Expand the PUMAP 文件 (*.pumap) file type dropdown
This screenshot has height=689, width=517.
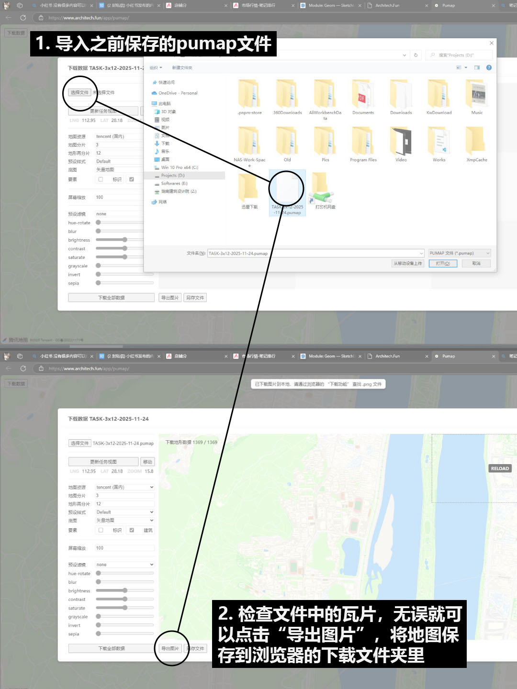click(x=459, y=253)
